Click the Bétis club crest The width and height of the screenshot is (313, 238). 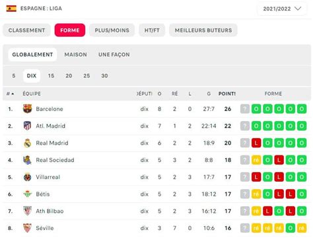27,194
